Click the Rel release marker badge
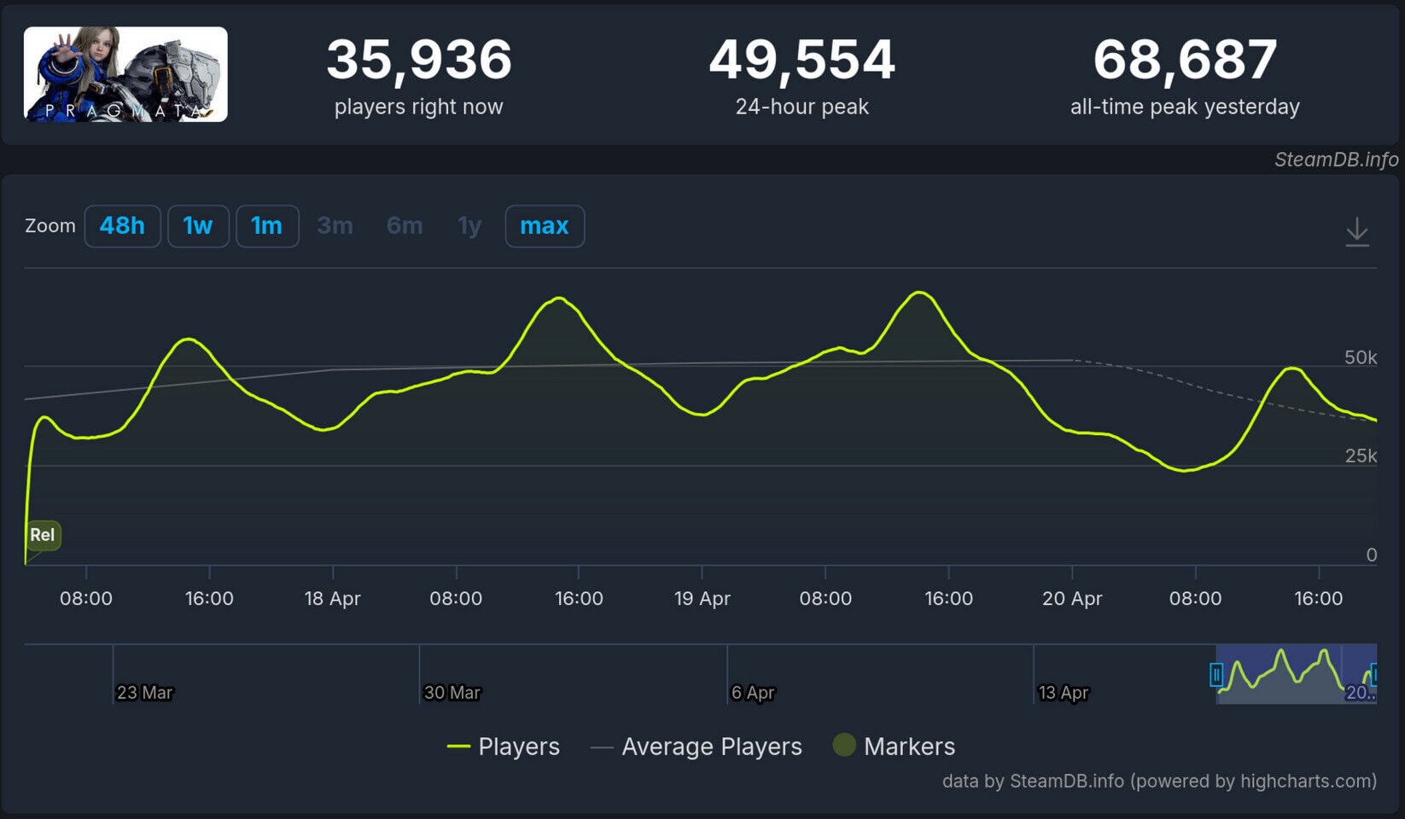This screenshot has height=819, width=1405. [x=43, y=535]
